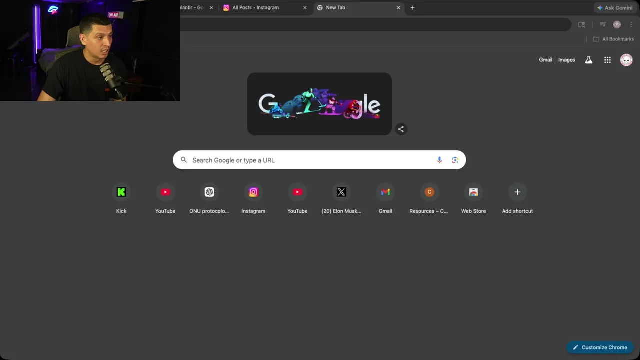Start voice search with microphone icon
Image resolution: width=640 pixels, height=360 pixels.
(x=439, y=160)
